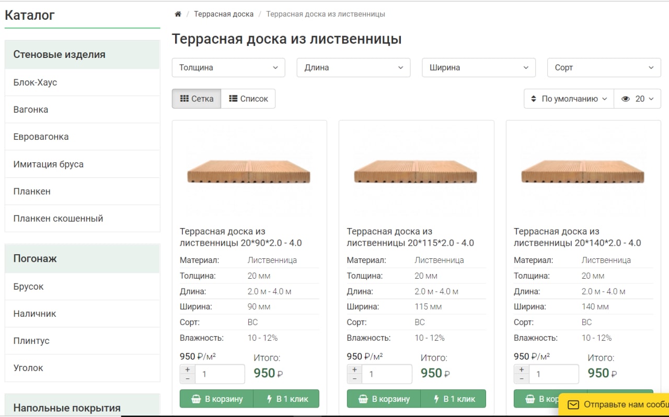Open Планкен catalog category
This screenshot has height=417, width=669.
click(83, 191)
